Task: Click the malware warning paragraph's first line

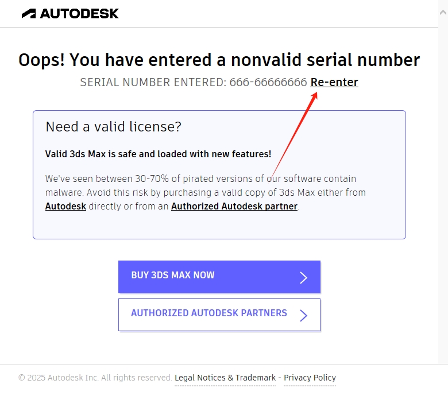Action: (x=200, y=178)
